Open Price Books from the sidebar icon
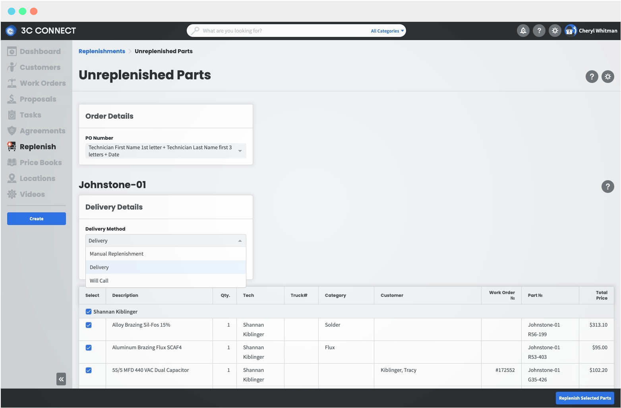 tap(12, 162)
